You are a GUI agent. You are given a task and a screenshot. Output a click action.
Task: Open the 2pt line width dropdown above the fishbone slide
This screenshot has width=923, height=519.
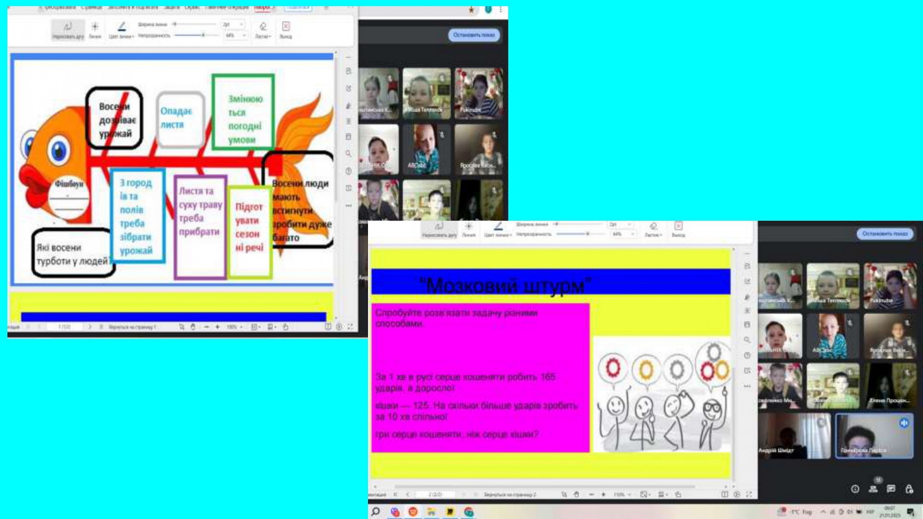(234, 25)
